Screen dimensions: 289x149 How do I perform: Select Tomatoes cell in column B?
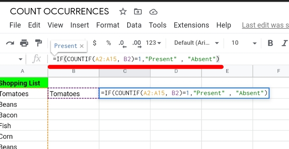point(73,93)
